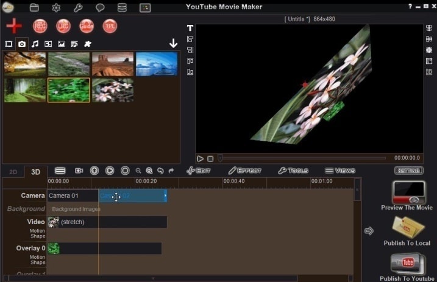
Task: Click the top icon right of preview
Action: coord(429,28)
